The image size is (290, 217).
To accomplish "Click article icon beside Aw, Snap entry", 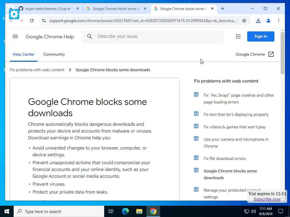I will coord(196,95).
